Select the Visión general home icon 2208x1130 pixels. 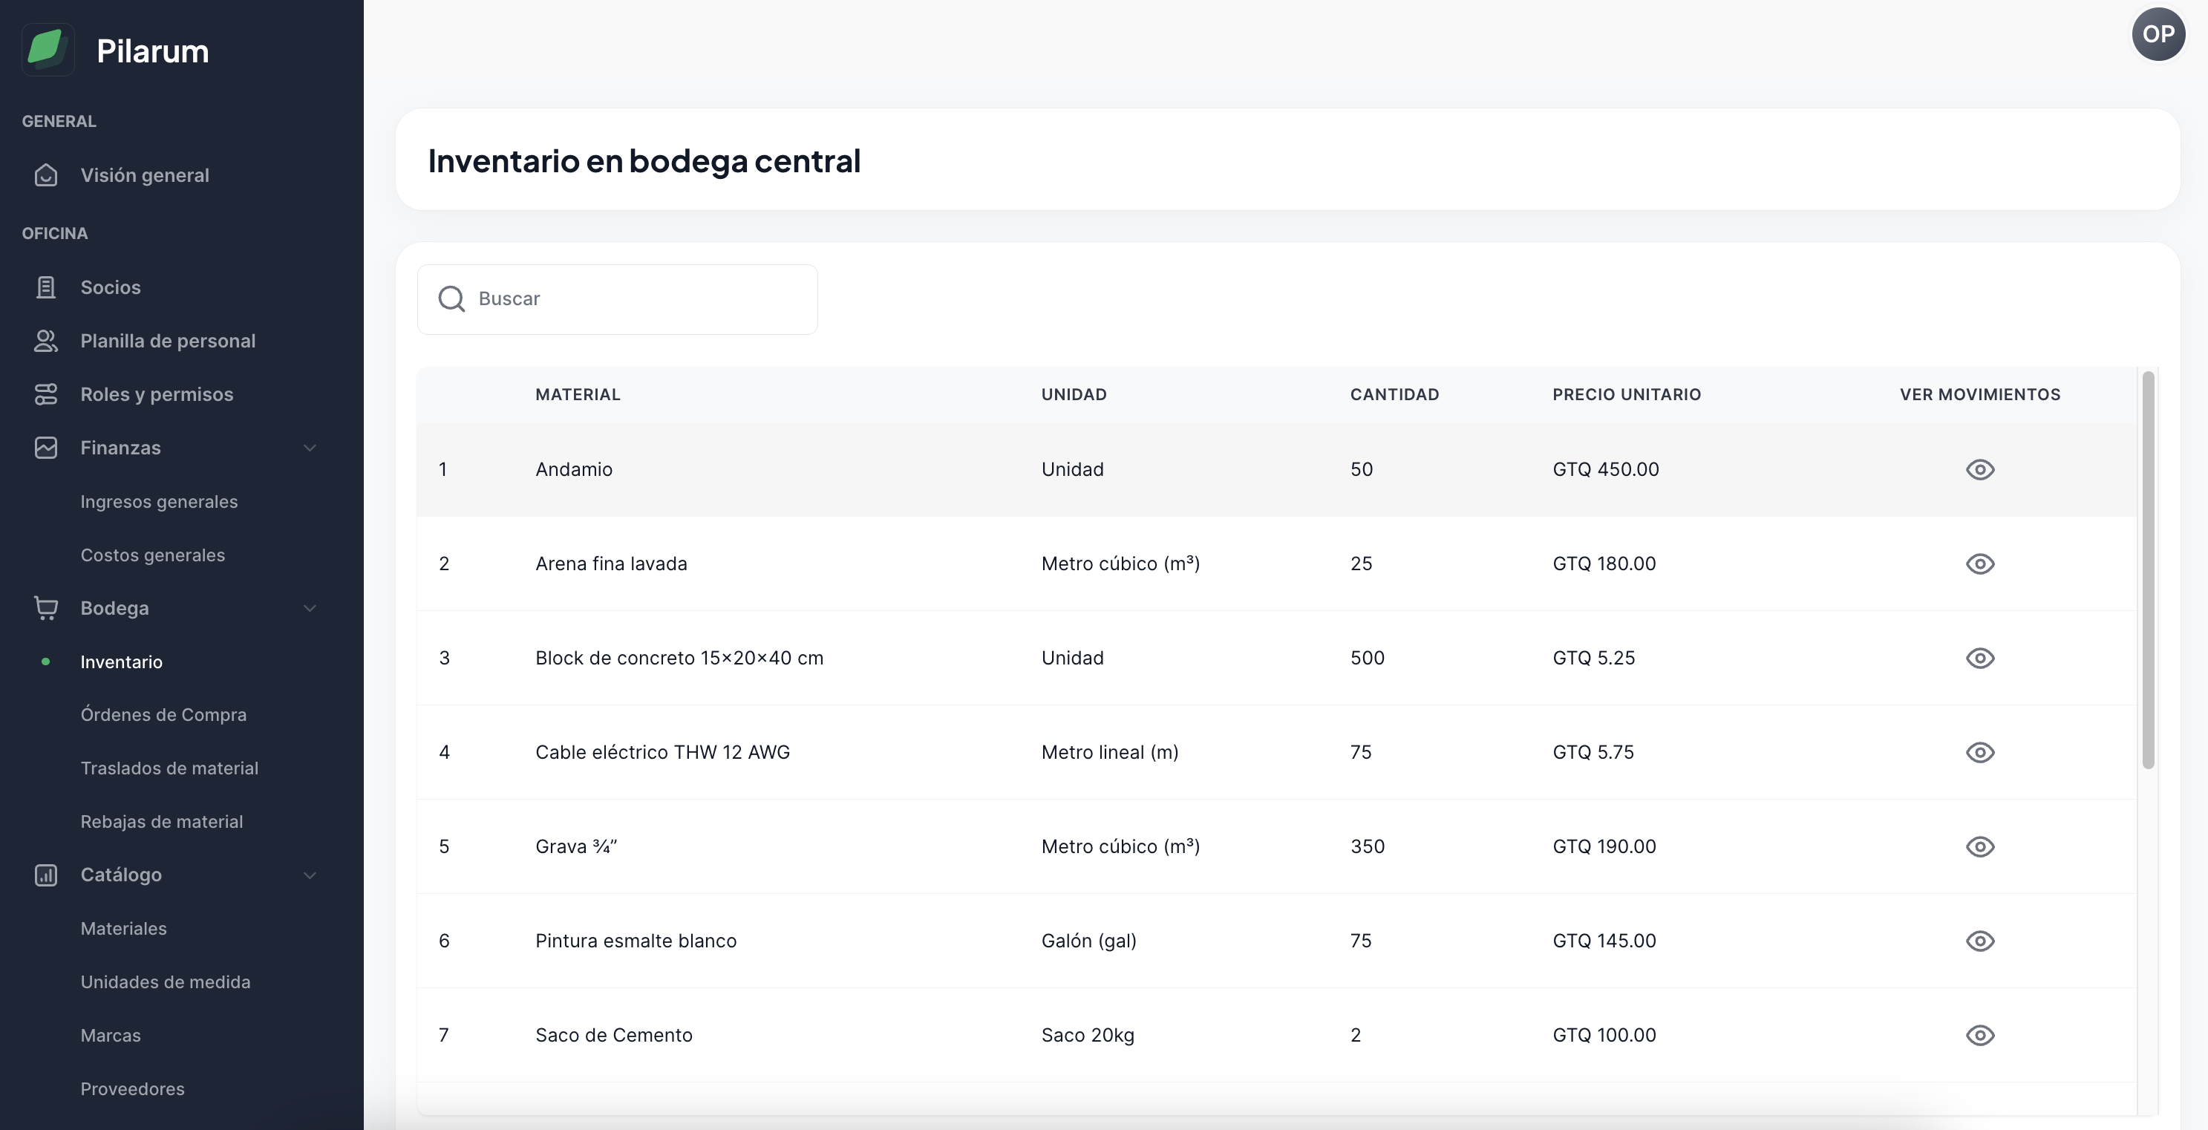(x=47, y=175)
